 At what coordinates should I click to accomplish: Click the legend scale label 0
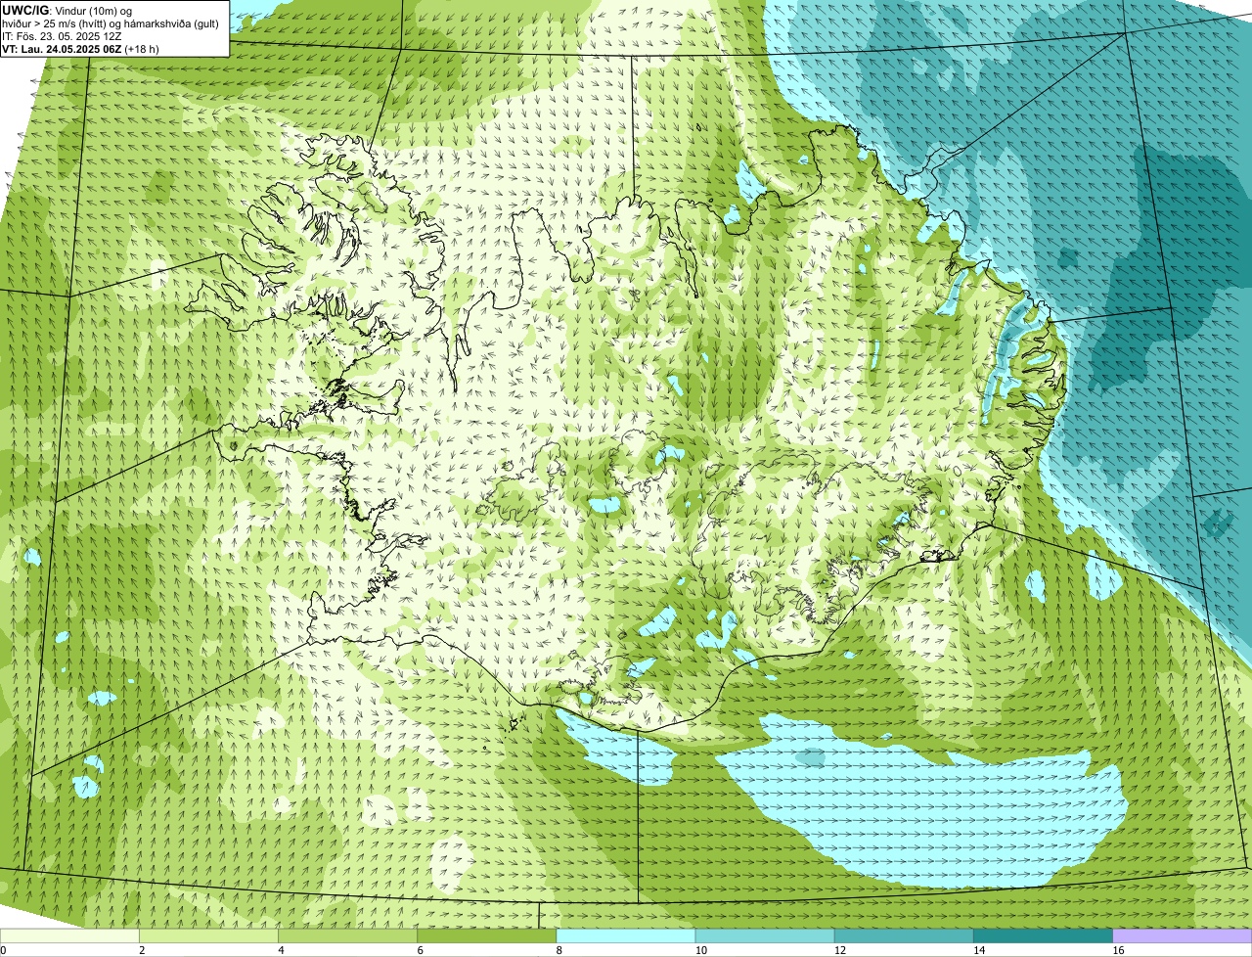click(x=3, y=950)
